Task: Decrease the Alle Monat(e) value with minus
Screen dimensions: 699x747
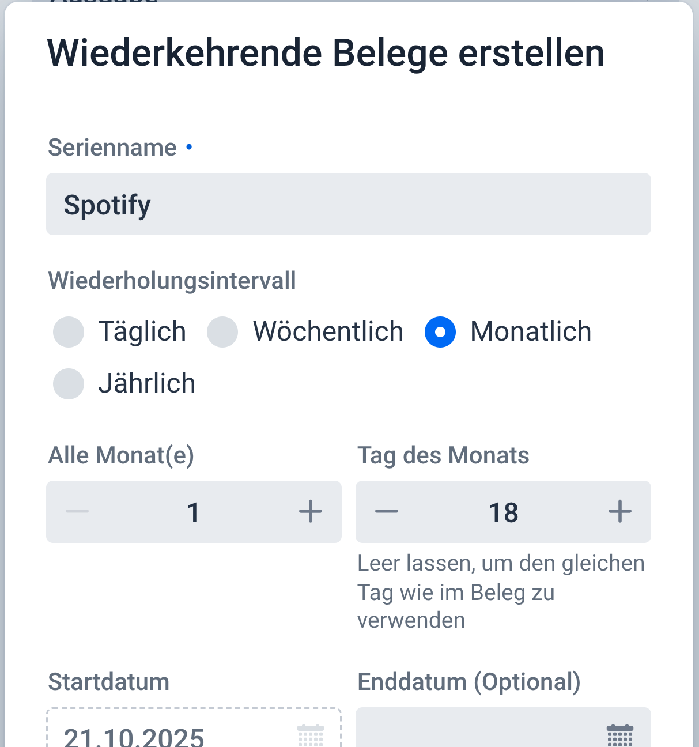Action: (77, 512)
